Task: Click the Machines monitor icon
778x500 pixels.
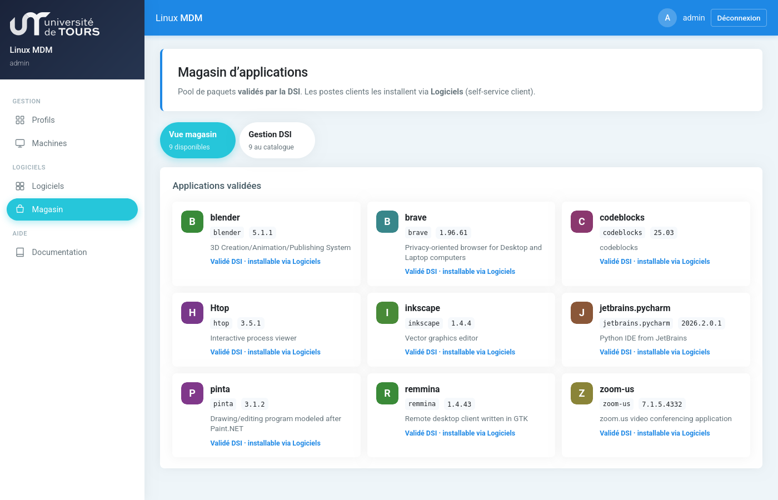Action: pyautogui.click(x=20, y=143)
